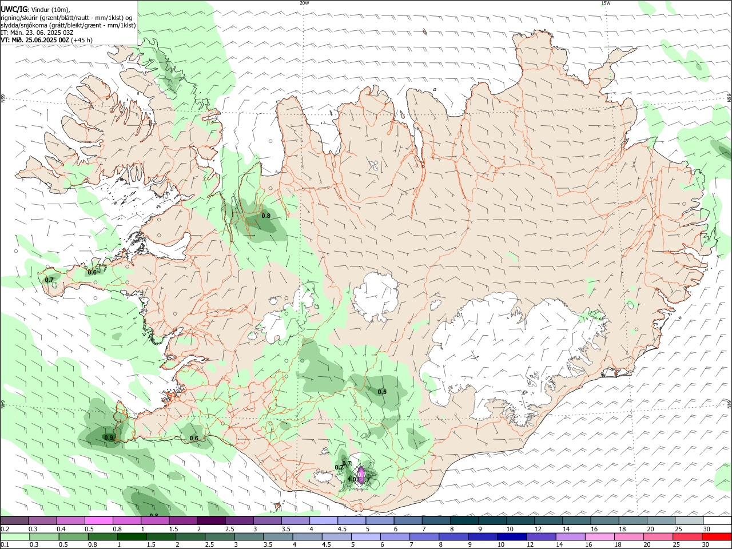Pick upper legend swatch between 0.2 and 0.3
The height and width of the screenshot is (549, 732).
click(x=14, y=520)
